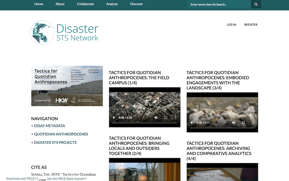Open the Discover menu
The width and height of the screenshot is (289, 181).
tap(137, 4)
